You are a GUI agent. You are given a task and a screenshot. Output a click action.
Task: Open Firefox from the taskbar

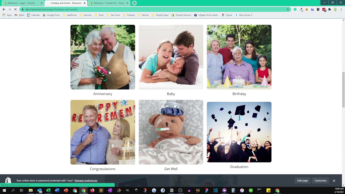click(x=92, y=190)
